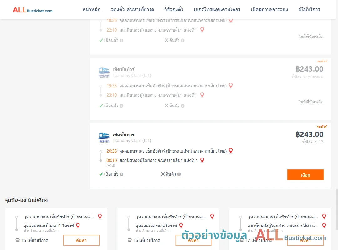This screenshot has width=338, height=250.
Task: Click origin map pin in เดอะมอลล์โคราช card
Action: pyautogui.click(x=212, y=217)
